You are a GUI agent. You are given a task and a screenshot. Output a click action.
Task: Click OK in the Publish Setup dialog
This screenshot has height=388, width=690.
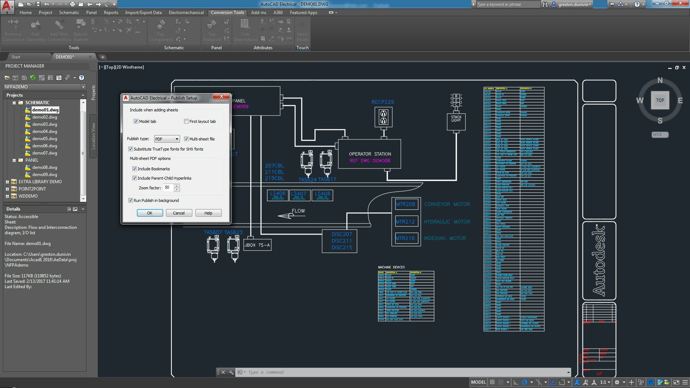pyautogui.click(x=149, y=213)
